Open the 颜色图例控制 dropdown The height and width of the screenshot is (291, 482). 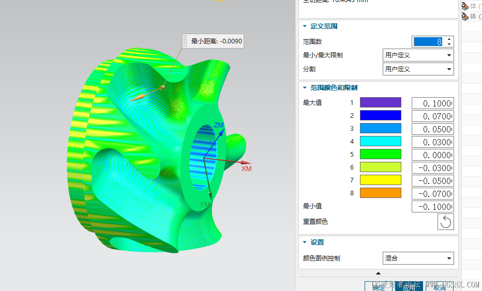(x=418, y=258)
